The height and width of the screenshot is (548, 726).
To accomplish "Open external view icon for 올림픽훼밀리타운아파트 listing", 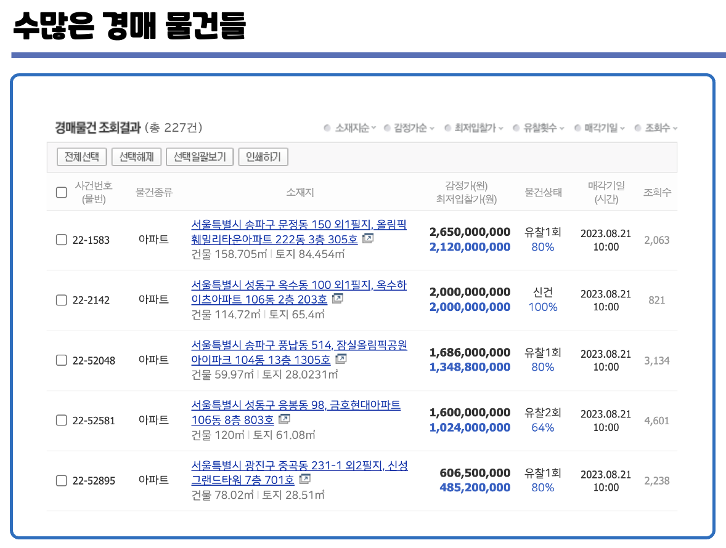I will (x=367, y=240).
